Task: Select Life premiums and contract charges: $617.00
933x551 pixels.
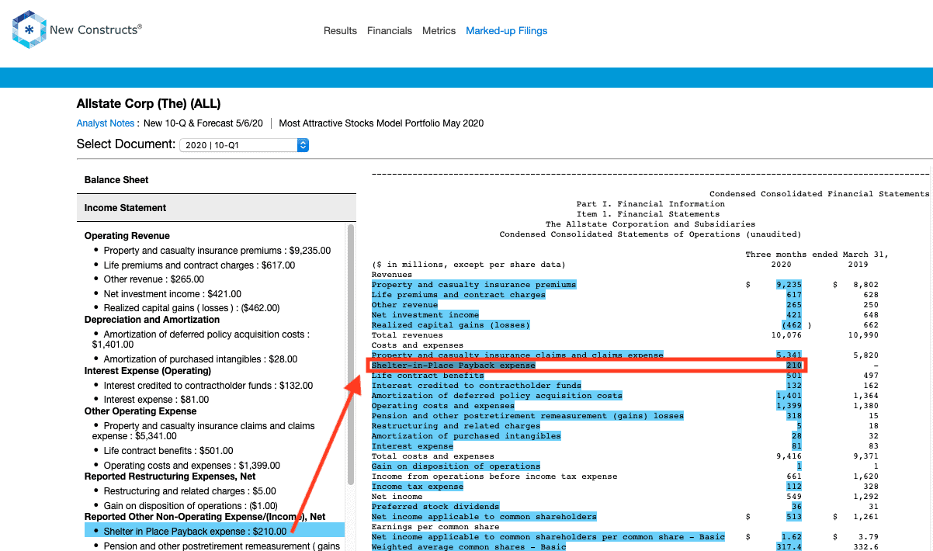Action: [x=199, y=265]
